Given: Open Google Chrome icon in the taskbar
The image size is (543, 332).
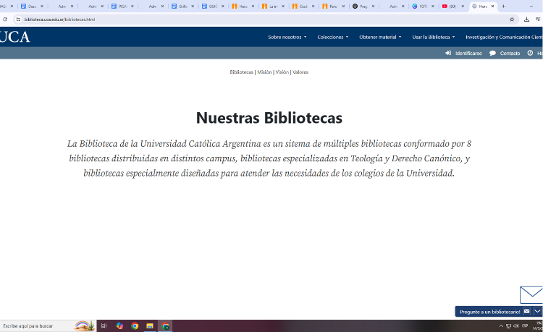Looking at the screenshot, I should click(135, 325).
